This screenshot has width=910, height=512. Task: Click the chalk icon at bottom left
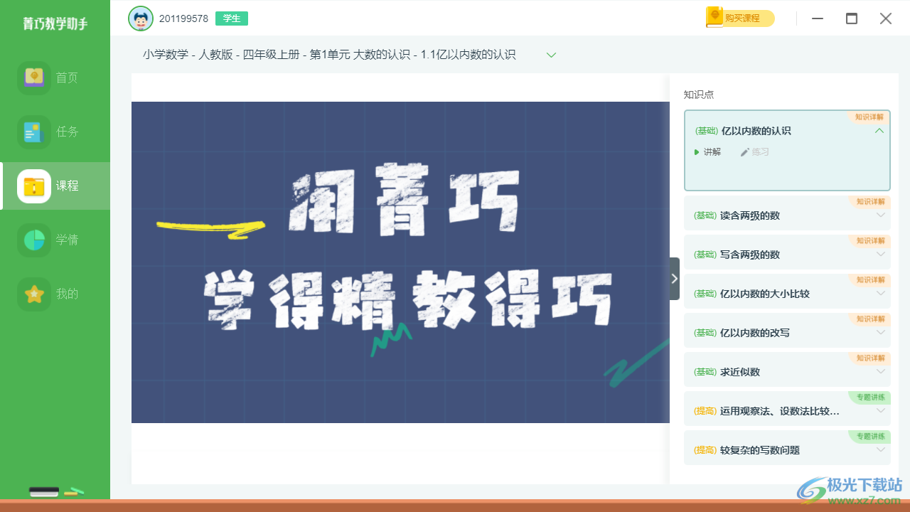(74, 491)
